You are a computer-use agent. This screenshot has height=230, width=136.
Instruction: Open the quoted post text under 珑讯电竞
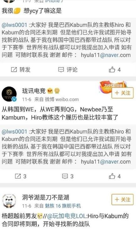(67, 147)
